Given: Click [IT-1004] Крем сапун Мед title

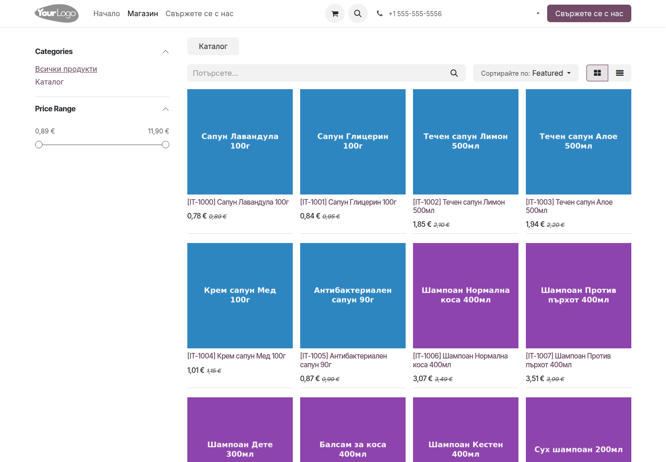Looking at the screenshot, I should coord(236,356).
